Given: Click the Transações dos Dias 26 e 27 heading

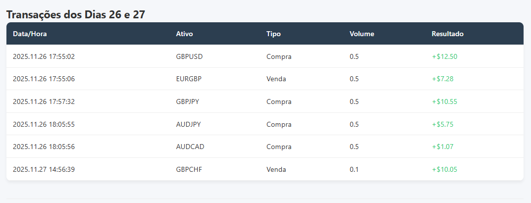Looking at the screenshot, I should (75, 14).
